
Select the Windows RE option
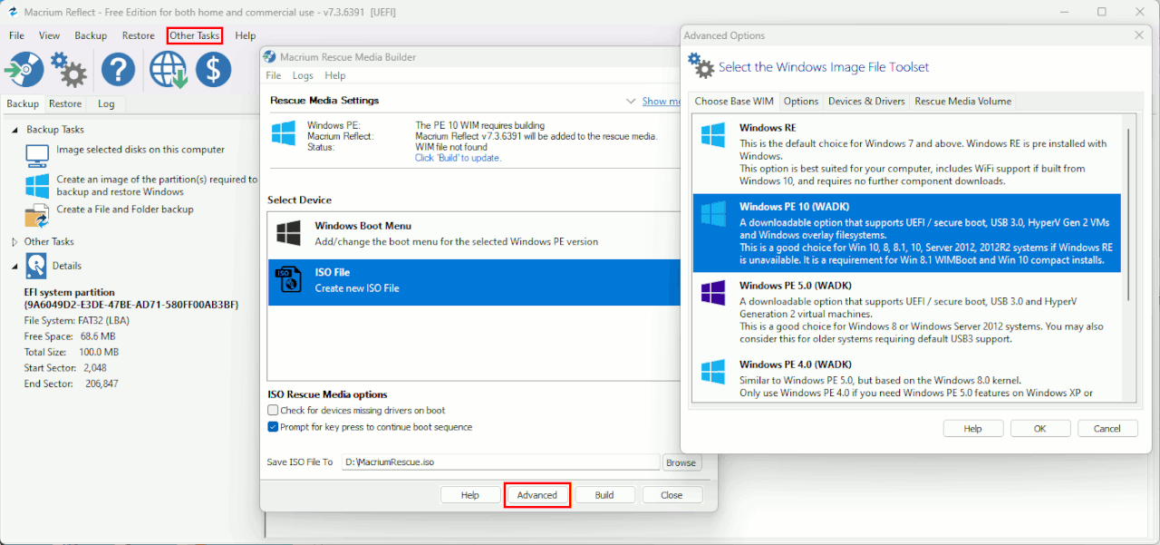(906, 154)
